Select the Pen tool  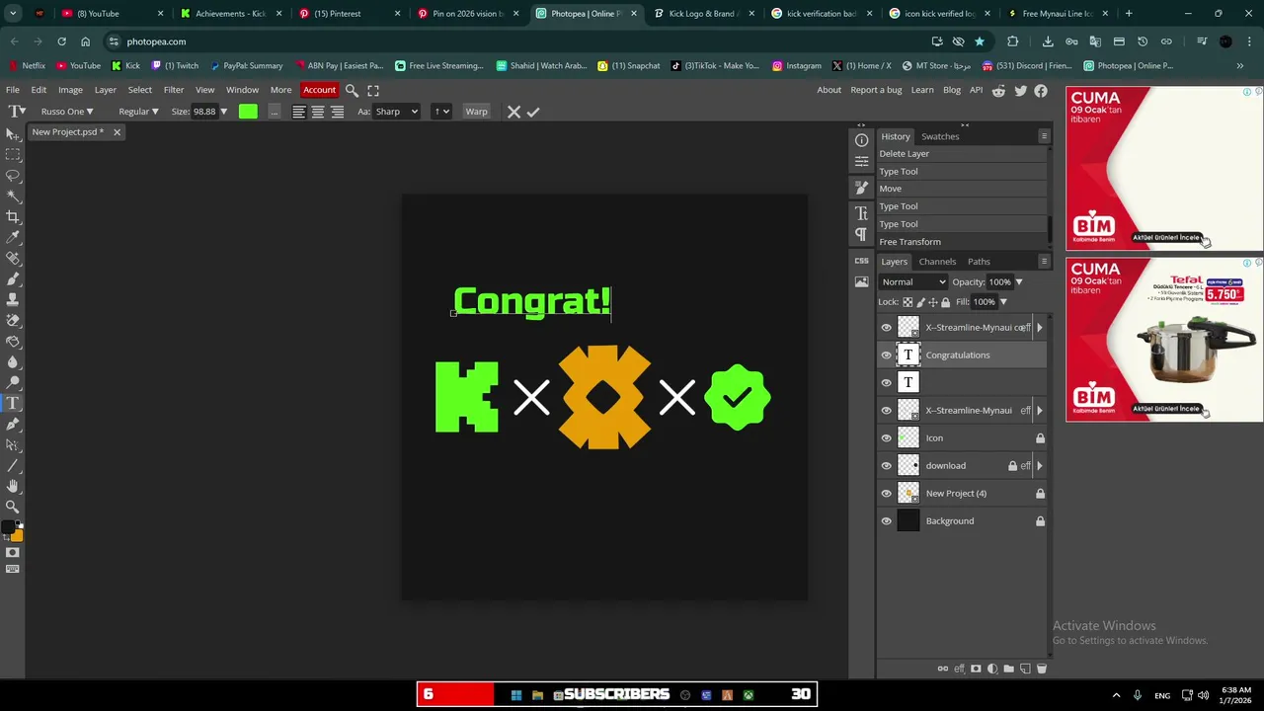13,424
